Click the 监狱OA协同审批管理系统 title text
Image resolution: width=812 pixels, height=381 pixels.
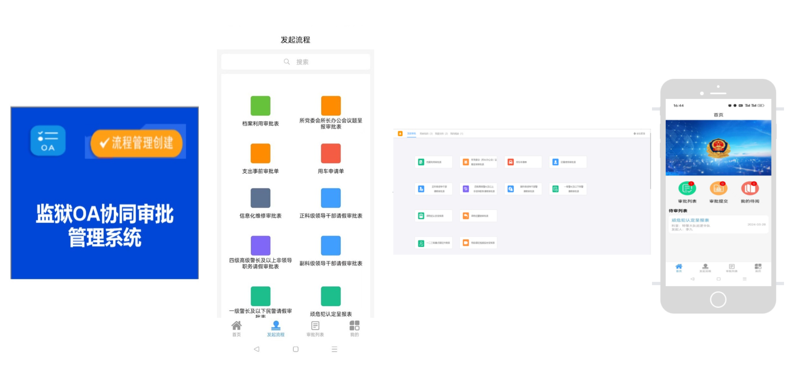(105, 226)
